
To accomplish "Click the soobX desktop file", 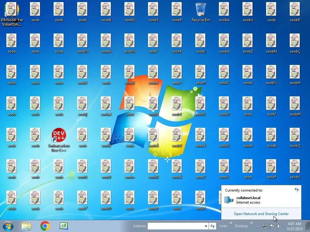I will coord(130,75).
